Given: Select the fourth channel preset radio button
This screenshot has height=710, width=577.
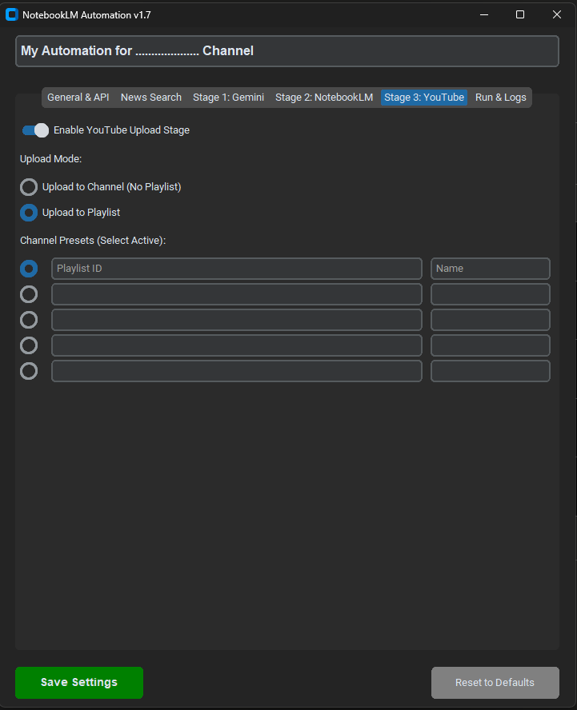Looking at the screenshot, I should [x=29, y=345].
